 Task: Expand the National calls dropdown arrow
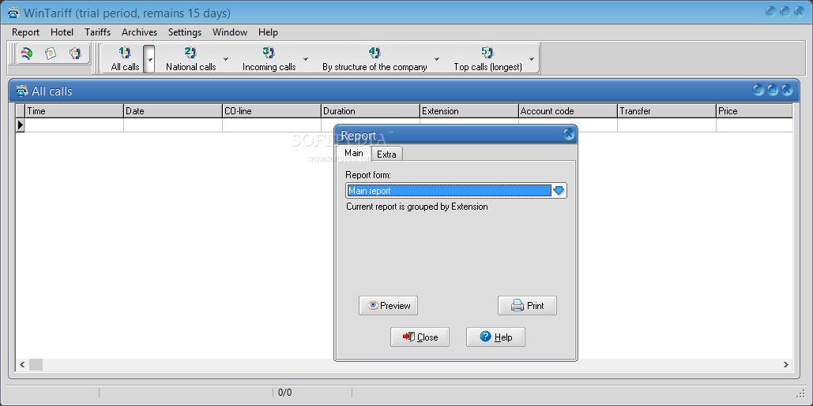(x=225, y=59)
